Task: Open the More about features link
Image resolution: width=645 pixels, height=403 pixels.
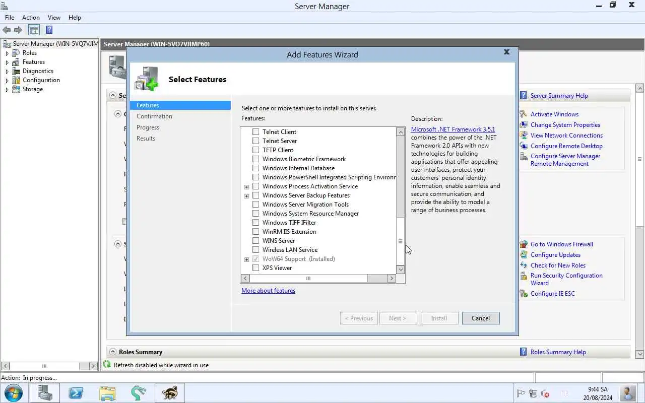Action: (268, 291)
